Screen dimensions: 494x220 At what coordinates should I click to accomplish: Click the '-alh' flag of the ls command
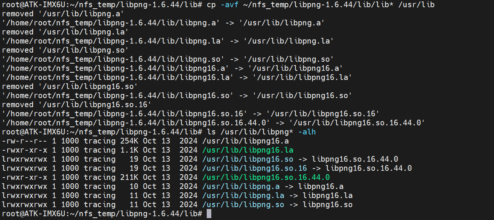307,132
